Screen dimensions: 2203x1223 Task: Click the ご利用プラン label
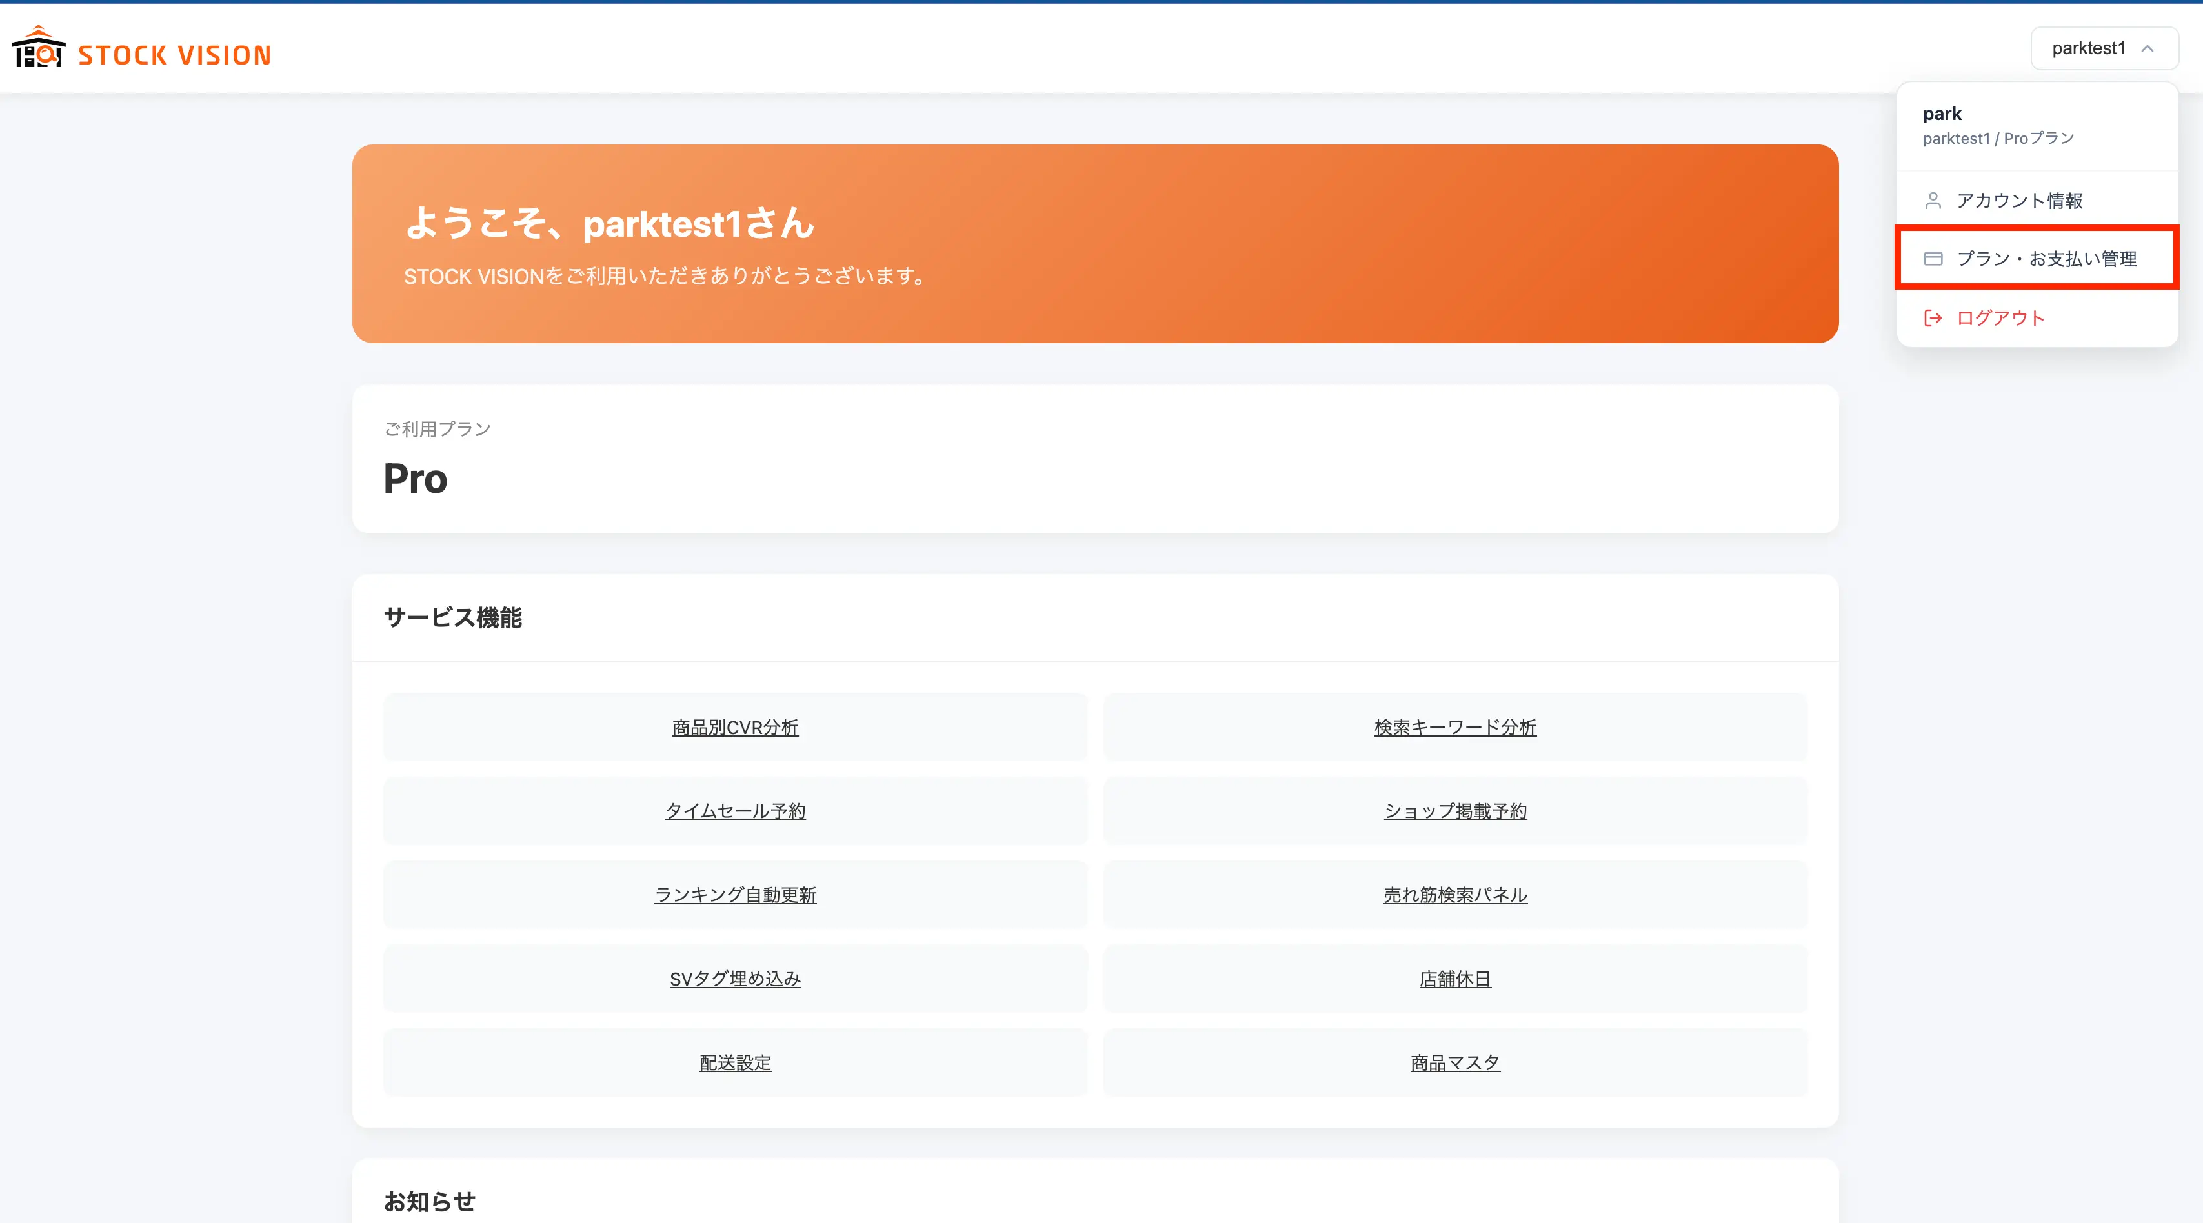click(437, 429)
